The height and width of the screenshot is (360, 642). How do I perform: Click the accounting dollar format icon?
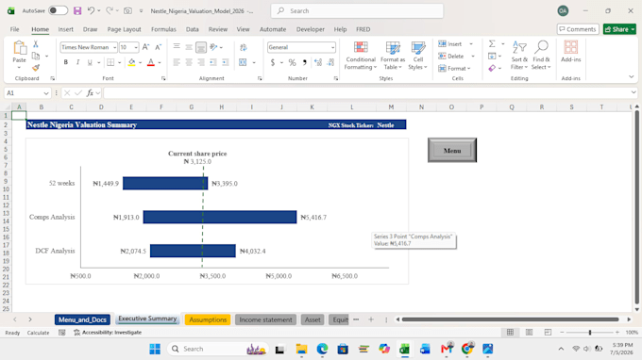click(273, 62)
